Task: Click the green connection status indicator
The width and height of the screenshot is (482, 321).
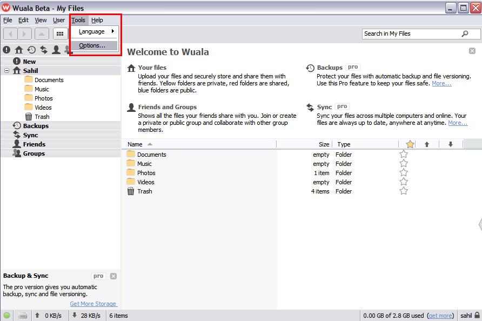Action: coord(7,315)
